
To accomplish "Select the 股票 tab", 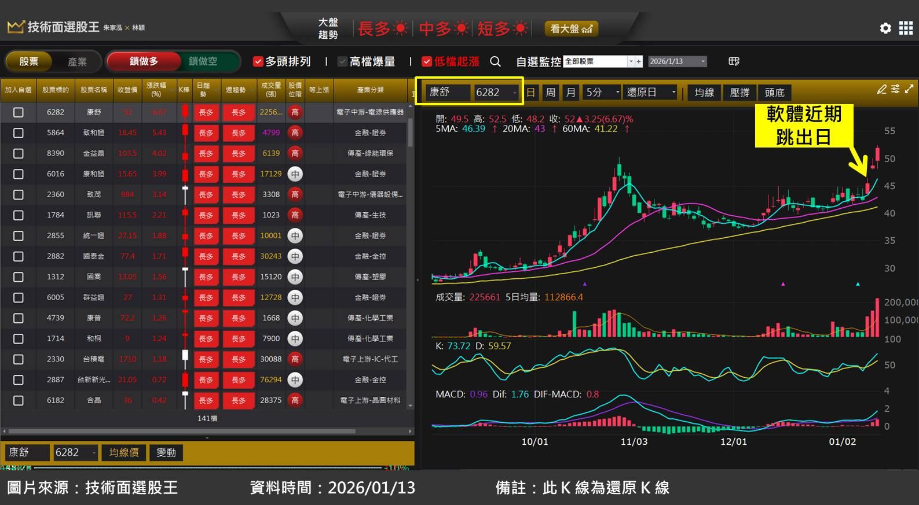I will (x=29, y=61).
